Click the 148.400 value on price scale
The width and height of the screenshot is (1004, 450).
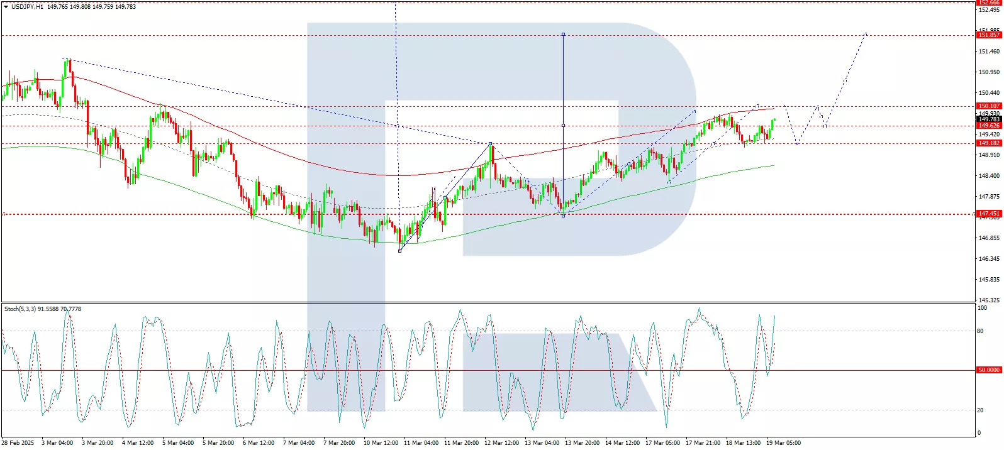coord(989,176)
